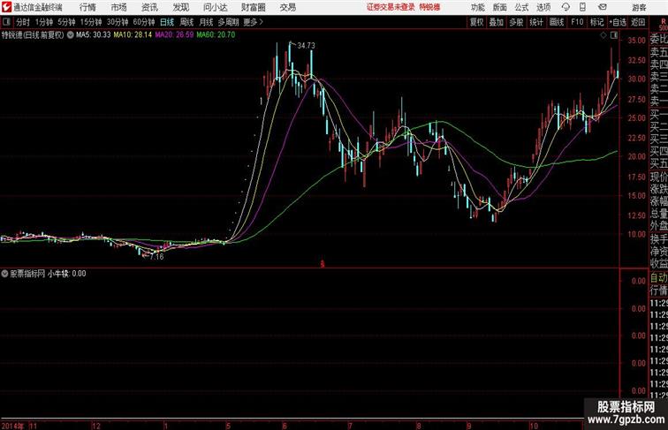Click the MA10: 28.14 value

[133, 35]
